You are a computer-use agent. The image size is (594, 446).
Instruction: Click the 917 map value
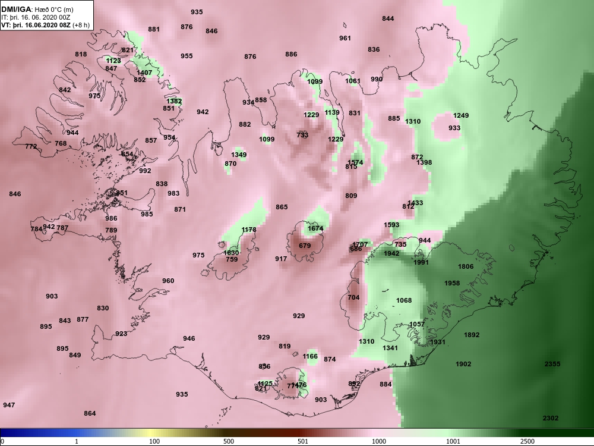click(281, 259)
